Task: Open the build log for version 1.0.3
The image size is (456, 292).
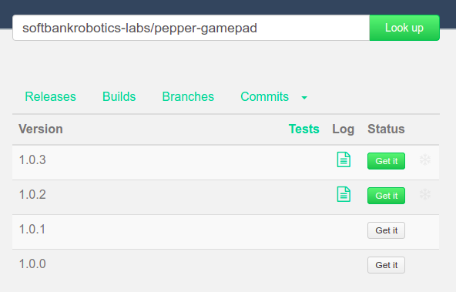Action: click(x=344, y=159)
